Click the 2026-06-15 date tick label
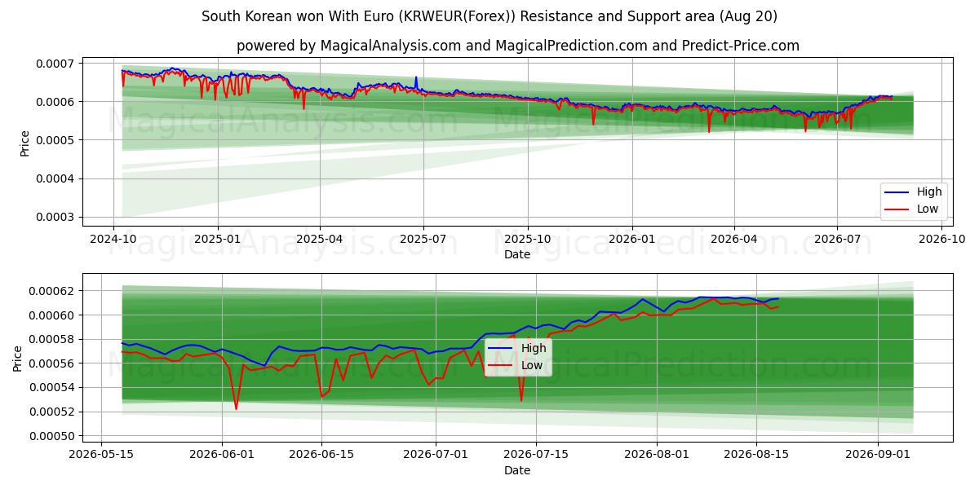 tap(321, 456)
